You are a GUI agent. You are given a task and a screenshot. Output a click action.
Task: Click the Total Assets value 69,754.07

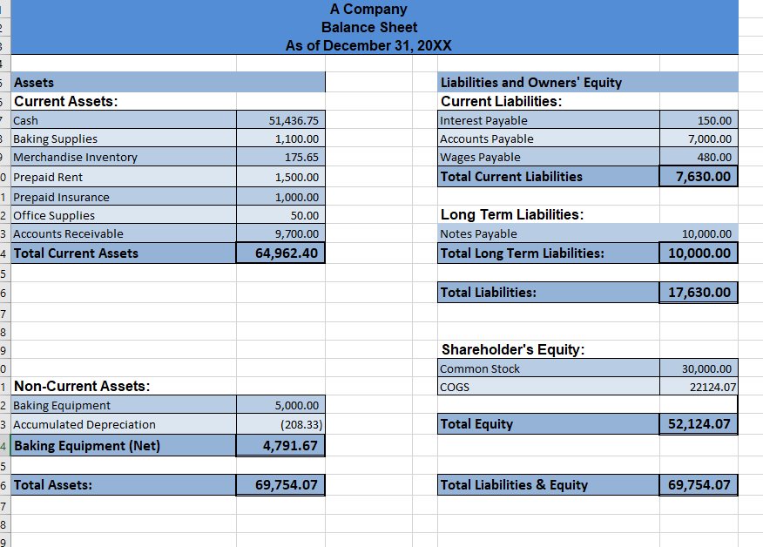pyautogui.click(x=280, y=485)
